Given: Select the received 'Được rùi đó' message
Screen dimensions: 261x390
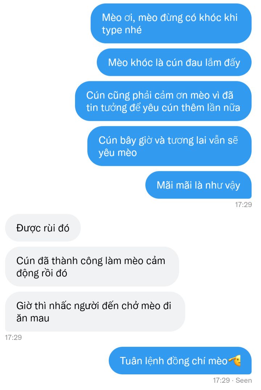Looking at the screenshot, I should tap(43, 228).
